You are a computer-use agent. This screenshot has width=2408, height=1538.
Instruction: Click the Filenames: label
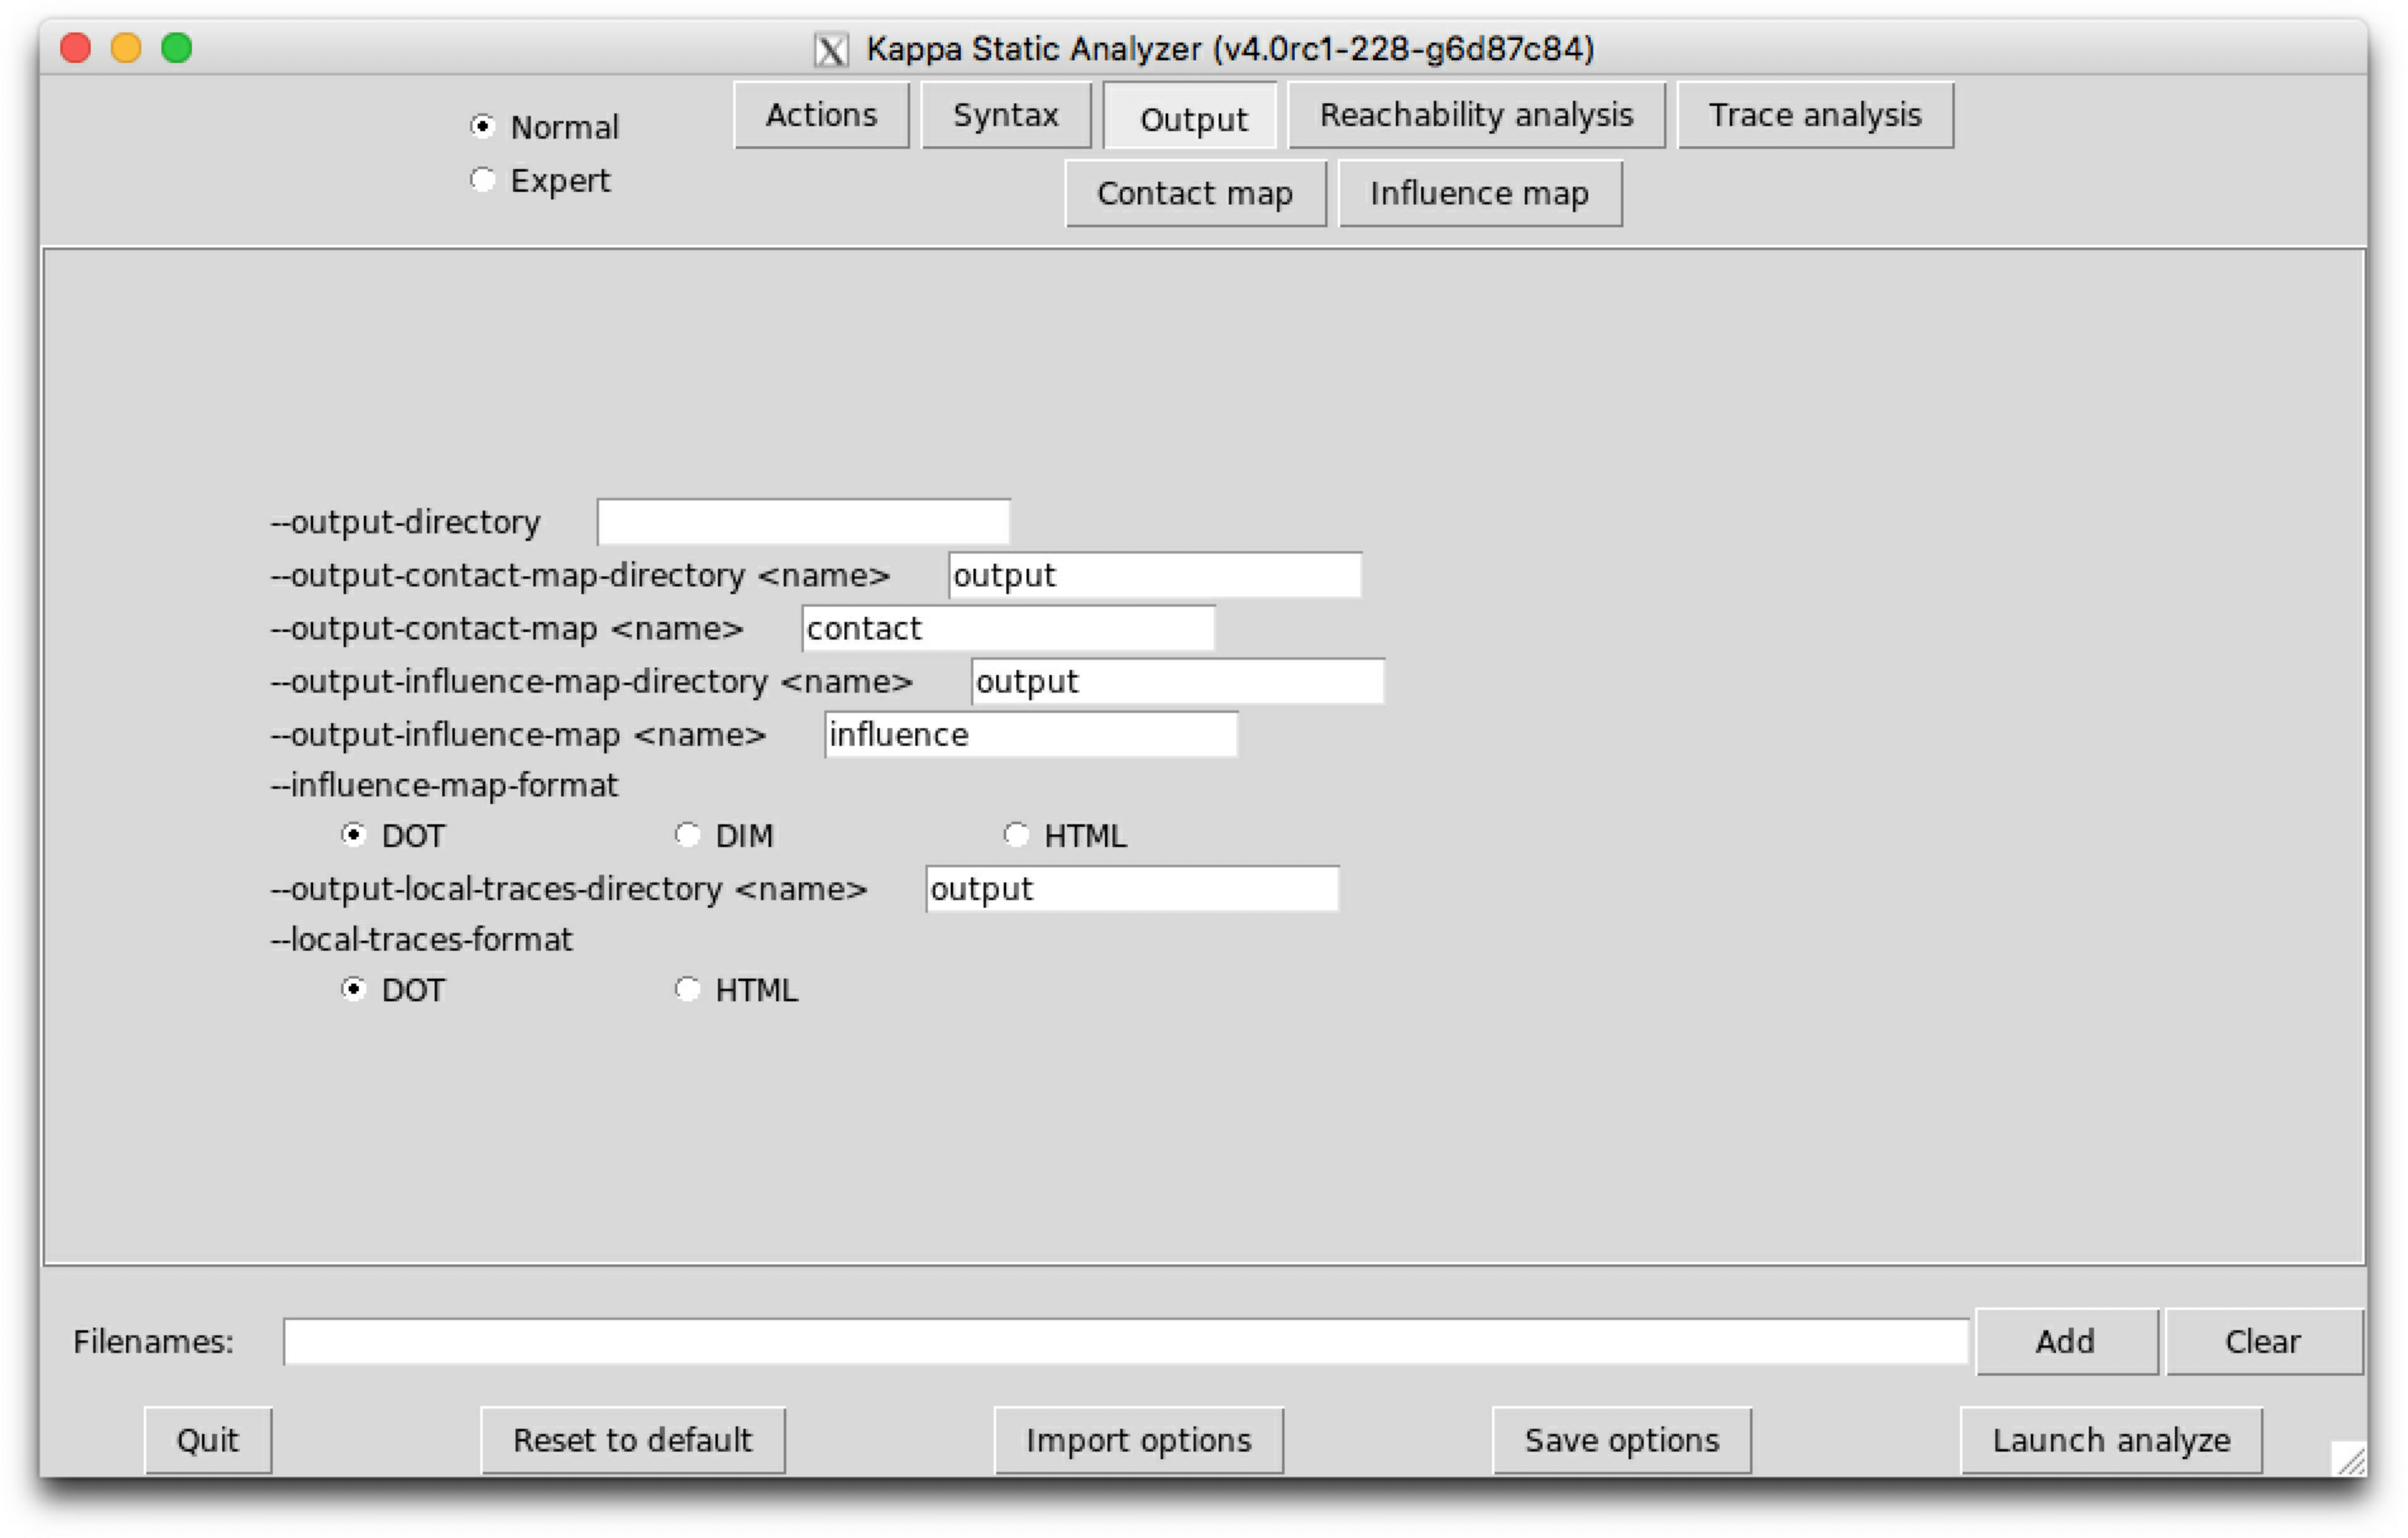pyautogui.click(x=153, y=1342)
